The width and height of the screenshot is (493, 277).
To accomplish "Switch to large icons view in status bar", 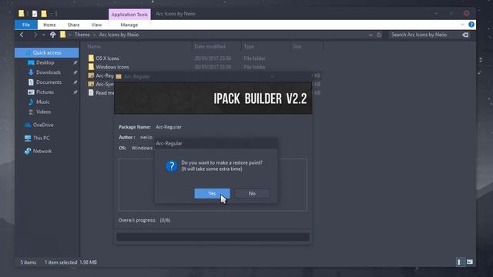I will pyautogui.click(x=469, y=262).
